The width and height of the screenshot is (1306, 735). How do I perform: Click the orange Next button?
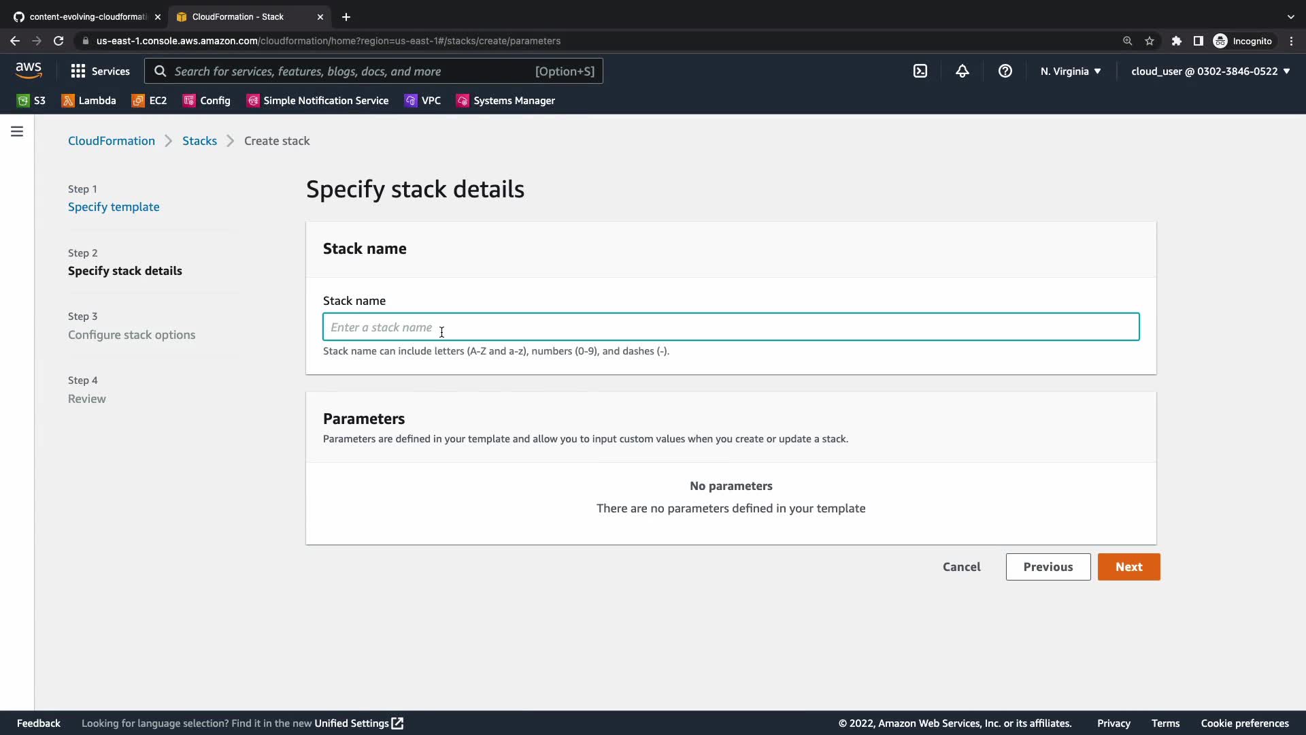click(1128, 567)
